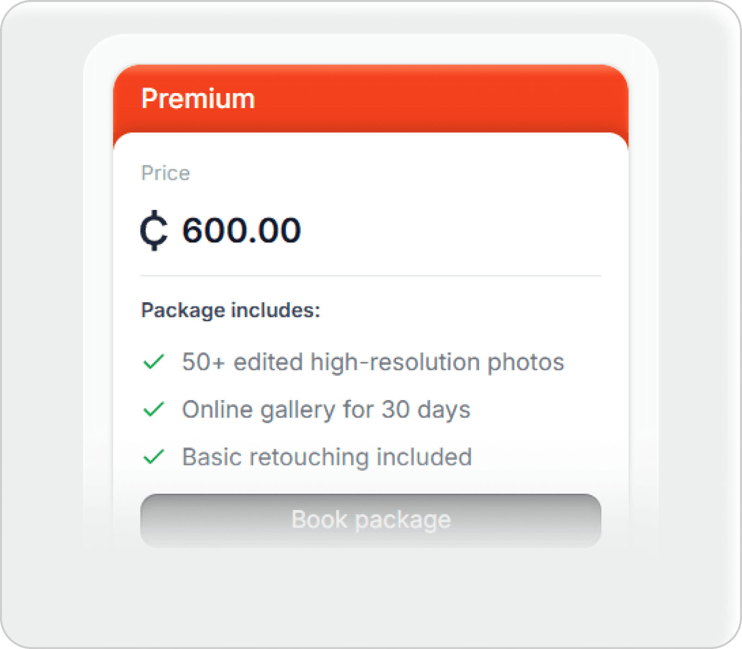The height and width of the screenshot is (649, 742).
Task: Expand the Price section details
Action: click(166, 173)
